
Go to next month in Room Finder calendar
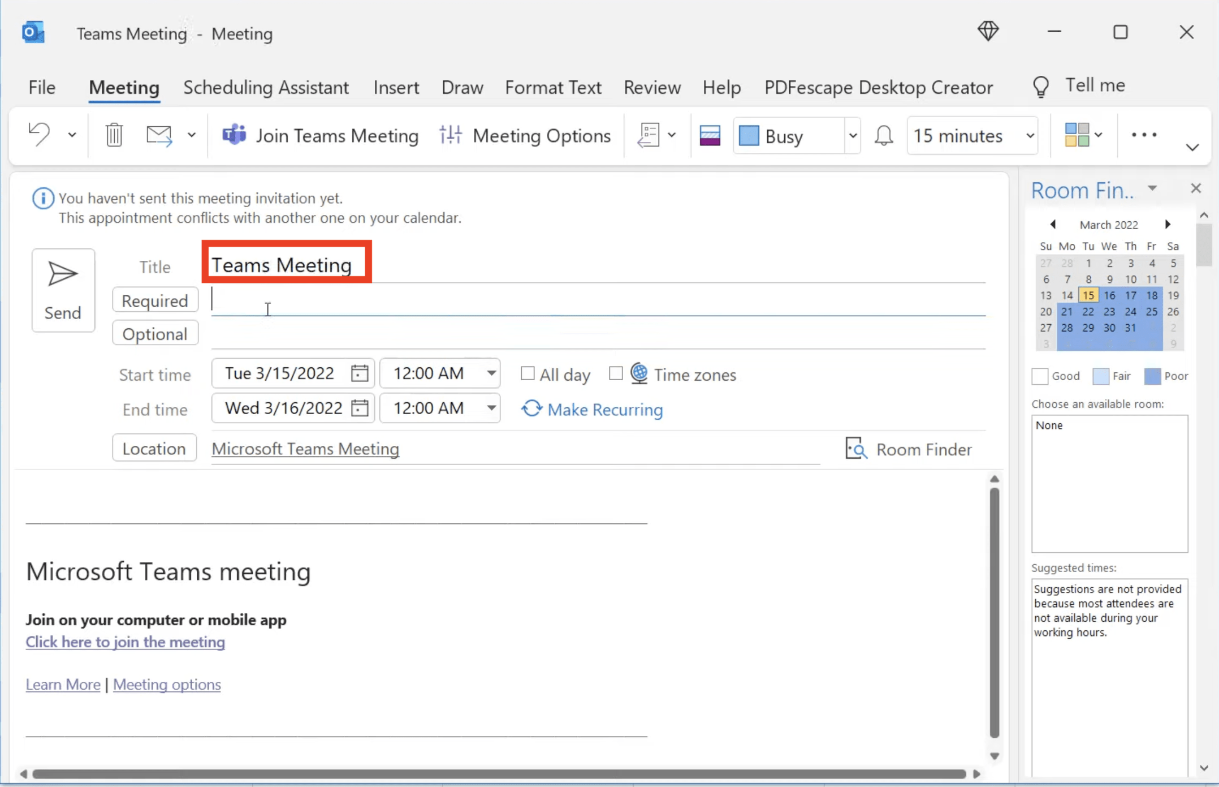tap(1168, 225)
